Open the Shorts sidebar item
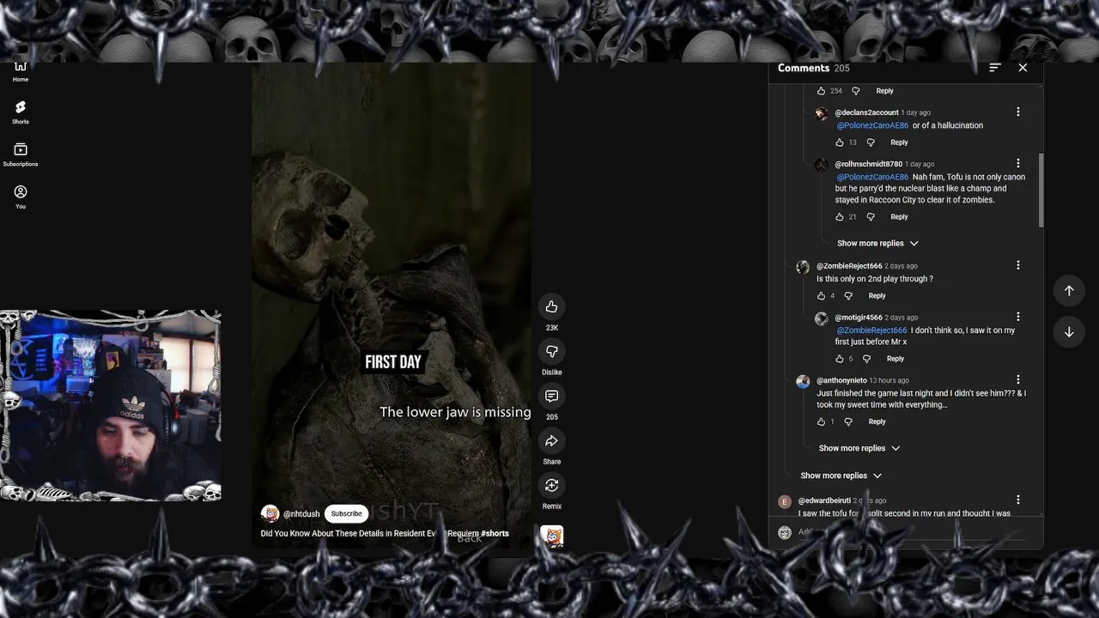 pos(21,112)
